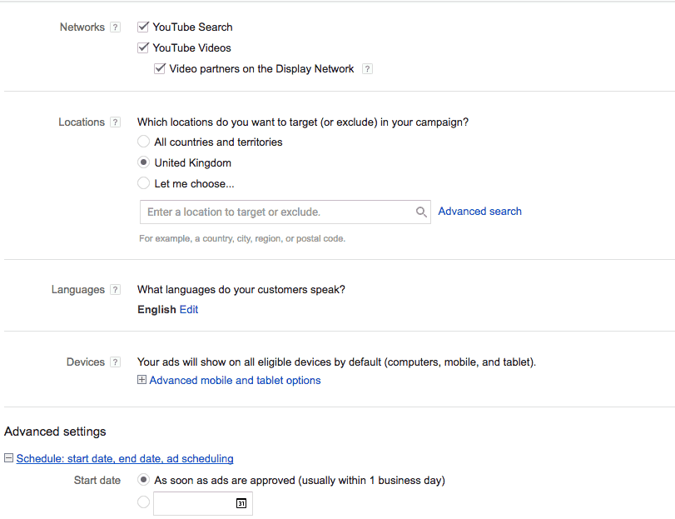This screenshot has width=675, height=519.
Task: Click the Locations label
Action: (82, 122)
